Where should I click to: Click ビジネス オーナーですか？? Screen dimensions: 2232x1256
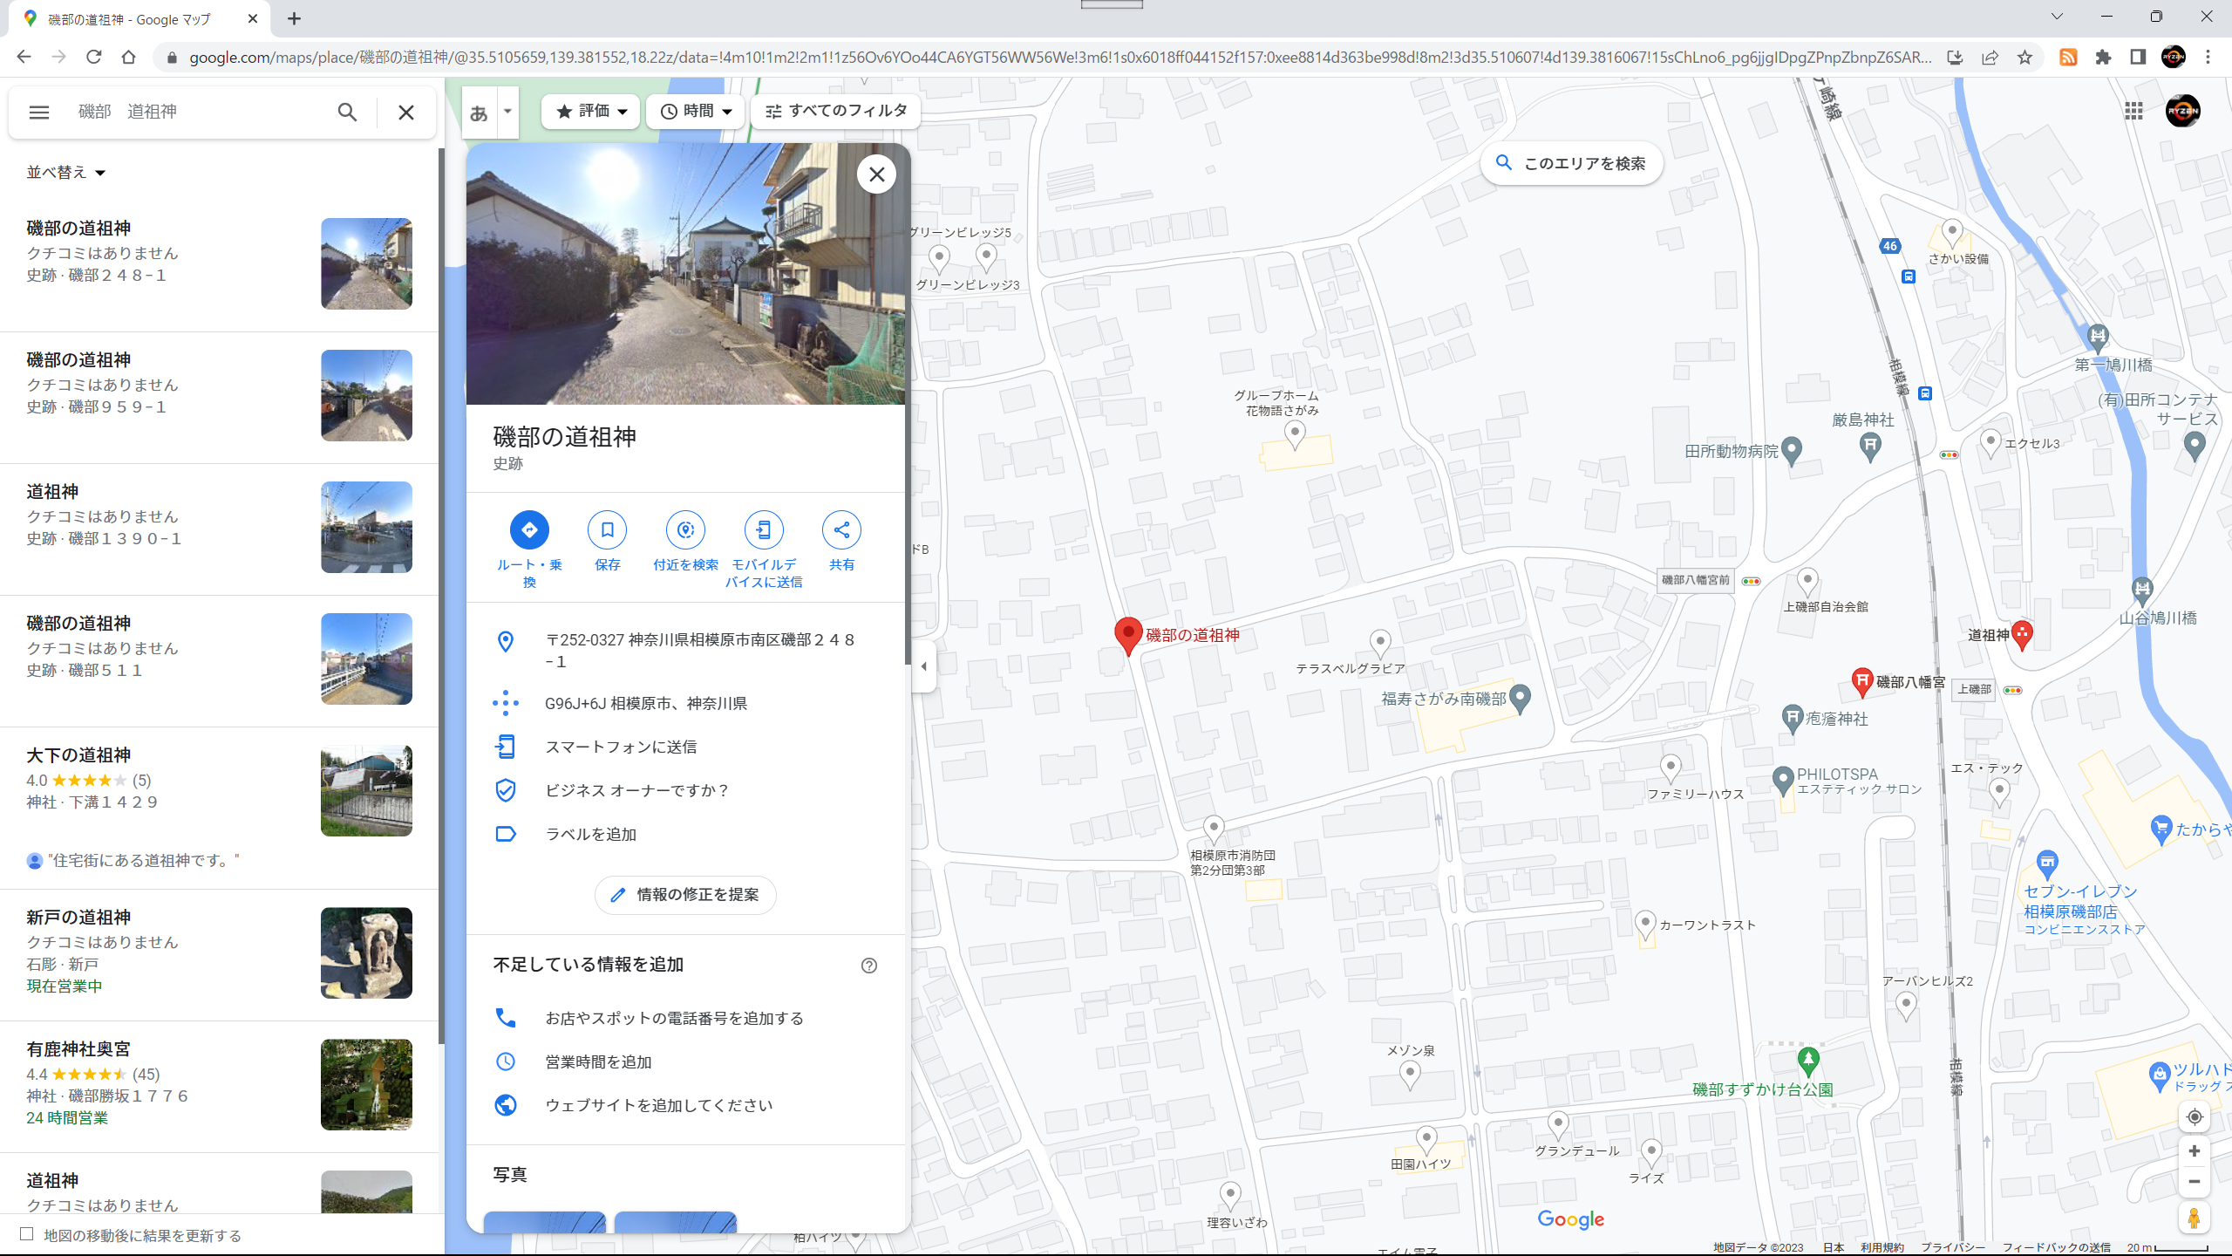(685, 790)
